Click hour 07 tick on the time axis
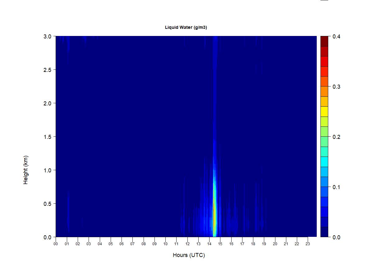This screenshot has height=279, width=373. click(x=132, y=244)
